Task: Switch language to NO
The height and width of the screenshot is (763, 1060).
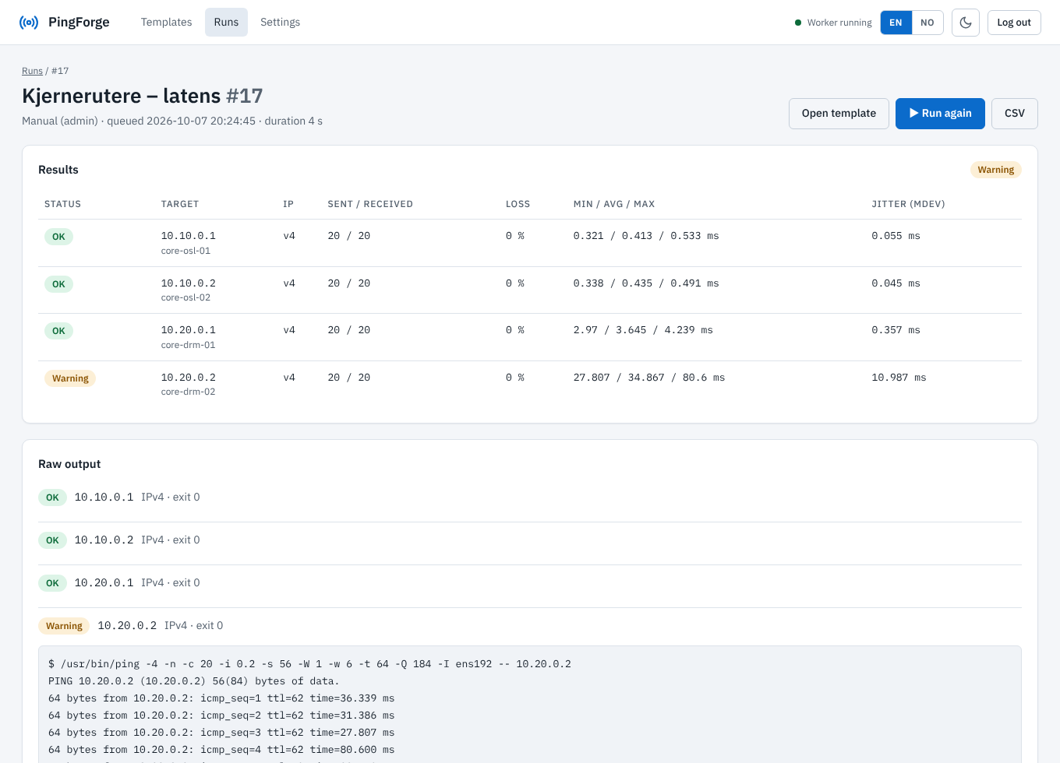Action: (x=927, y=23)
